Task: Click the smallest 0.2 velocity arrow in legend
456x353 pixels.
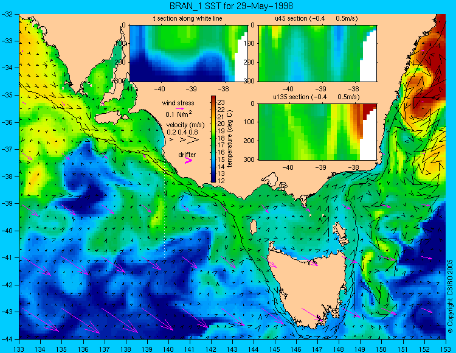Action: click(172, 140)
